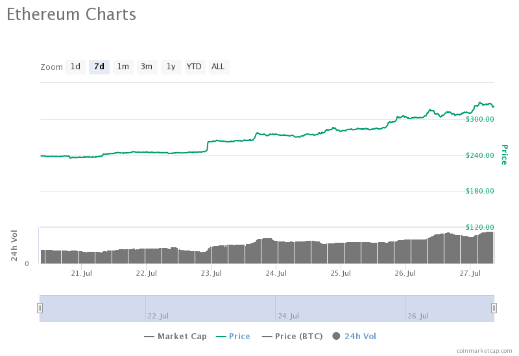This screenshot has width=519, height=356.
Task: Click the 21. Jul x-axis label
Action: pos(82,273)
